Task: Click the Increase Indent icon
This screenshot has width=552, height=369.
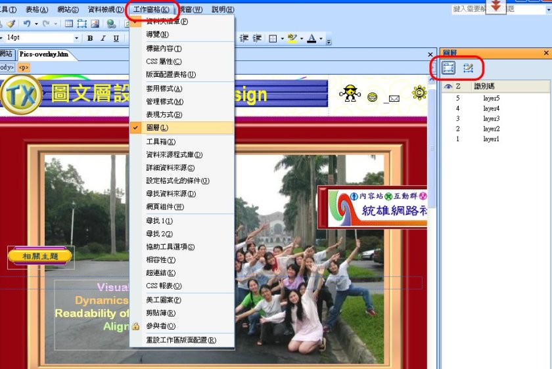Action: (x=257, y=39)
